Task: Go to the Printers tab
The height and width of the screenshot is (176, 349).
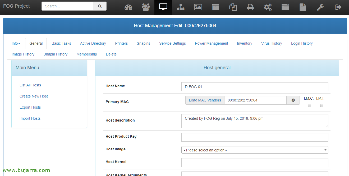Action: coord(121,43)
